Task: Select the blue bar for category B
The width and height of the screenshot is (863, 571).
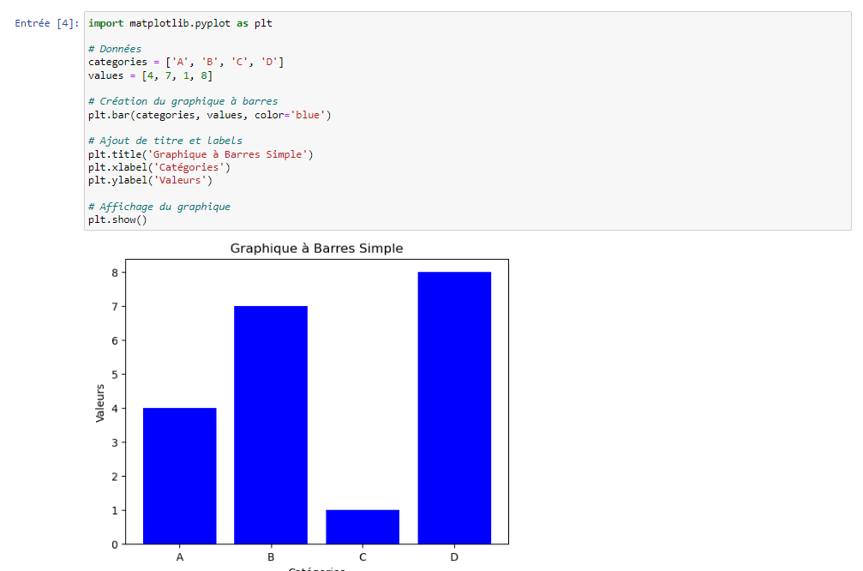Action: (x=271, y=424)
